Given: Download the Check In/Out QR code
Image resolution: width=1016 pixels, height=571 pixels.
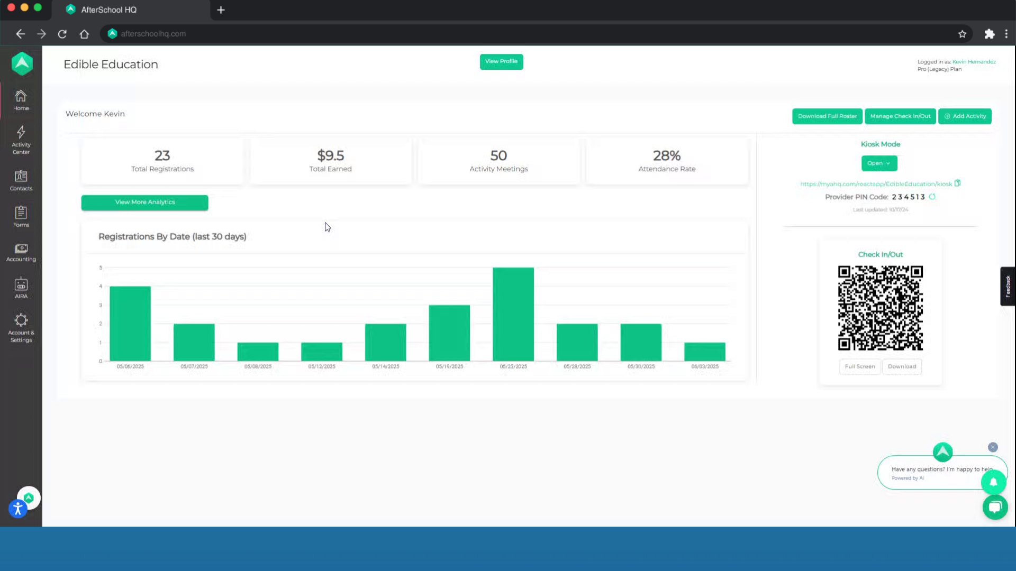Looking at the screenshot, I should coord(902,366).
